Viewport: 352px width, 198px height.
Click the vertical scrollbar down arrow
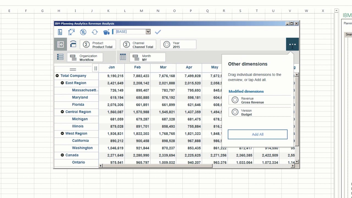[297, 162]
